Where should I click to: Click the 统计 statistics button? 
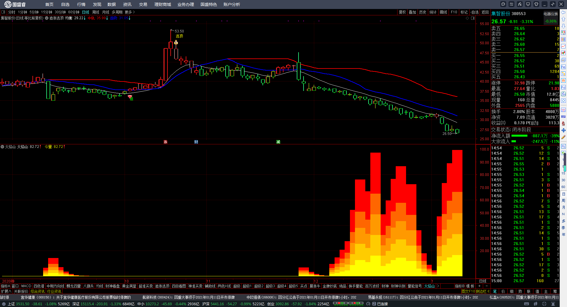point(433,12)
